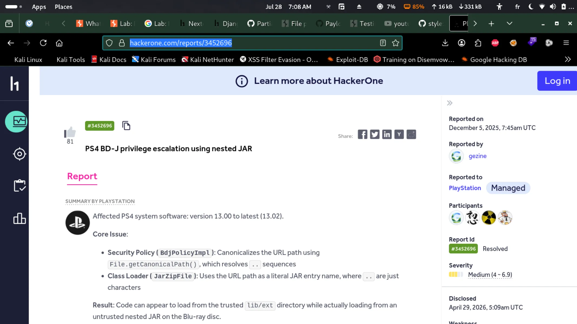Screen dimensions: 577x324
Task: Open the gezine reporter profile link
Action: 477,156
